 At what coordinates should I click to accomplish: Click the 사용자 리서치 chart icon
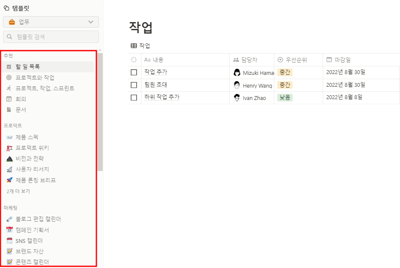tap(9, 169)
